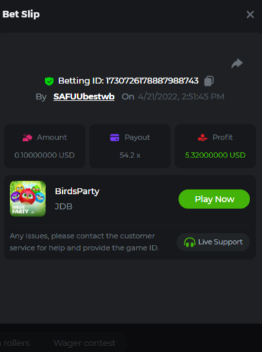Click the 5.32000000 USD profit value
This screenshot has width=262, height=352.
[x=215, y=155]
